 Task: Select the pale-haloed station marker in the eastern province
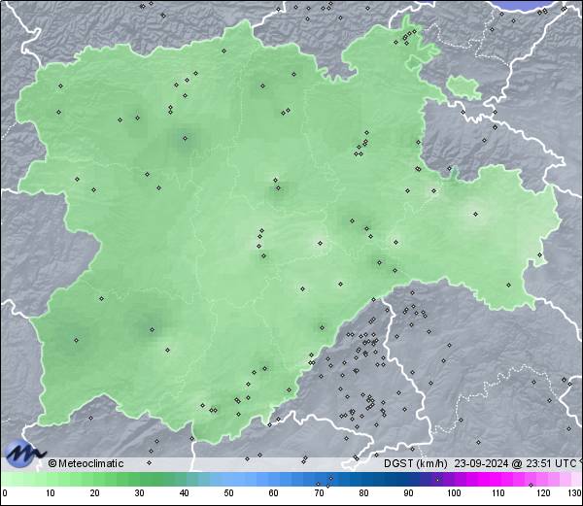475,214
